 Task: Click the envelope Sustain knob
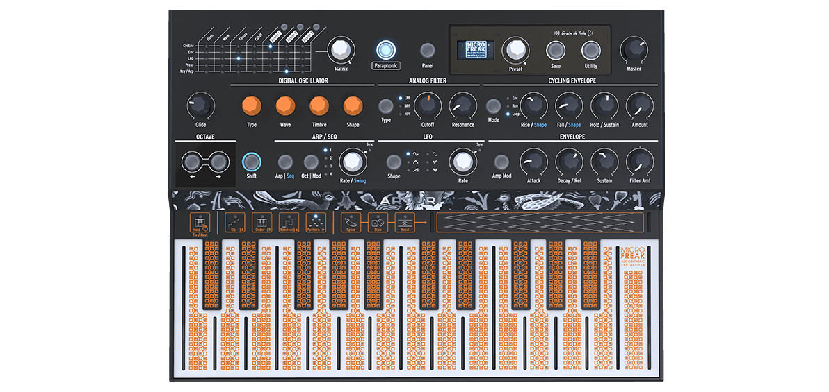604,162
